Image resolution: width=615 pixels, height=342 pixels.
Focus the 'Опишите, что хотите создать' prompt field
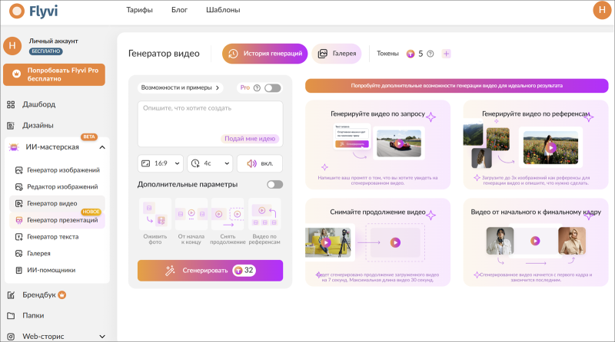(x=210, y=123)
